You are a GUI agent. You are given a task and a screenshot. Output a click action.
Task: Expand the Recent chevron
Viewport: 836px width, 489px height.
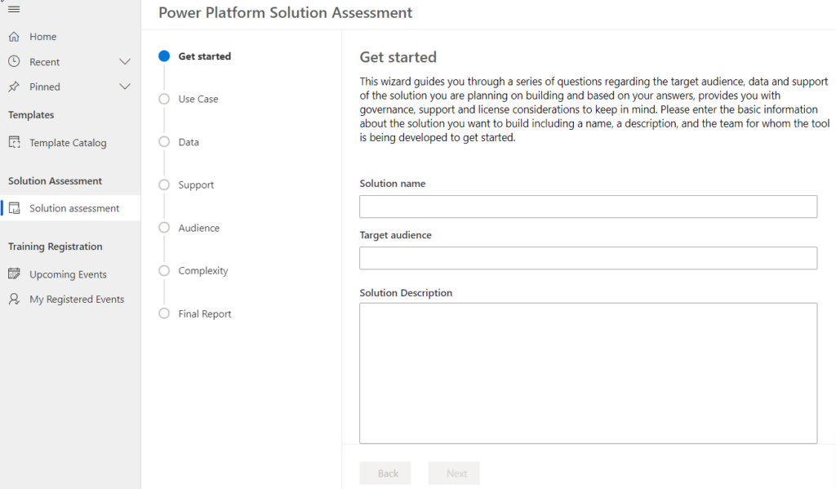(125, 62)
